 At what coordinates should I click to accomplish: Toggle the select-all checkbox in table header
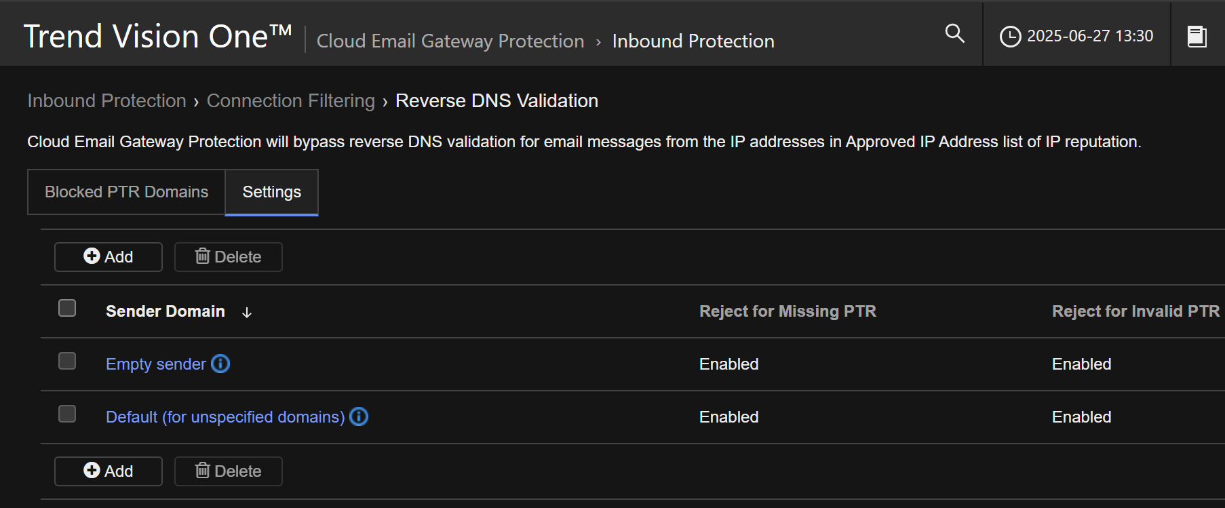click(x=67, y=309)
